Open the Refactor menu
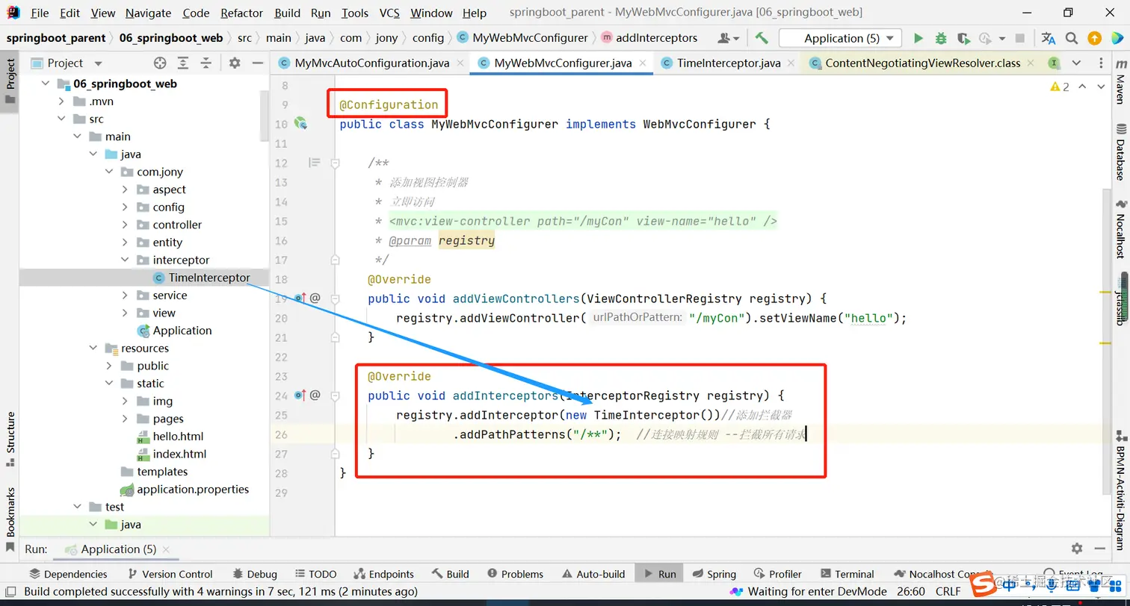Image resolution: width=1130 pixels, height=606 pixels. pyautogui.click(x=241, y=13)
